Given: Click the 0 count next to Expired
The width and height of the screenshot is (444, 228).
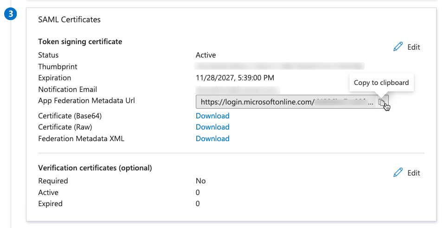Looking at the screenshot, I should (198, 203).
